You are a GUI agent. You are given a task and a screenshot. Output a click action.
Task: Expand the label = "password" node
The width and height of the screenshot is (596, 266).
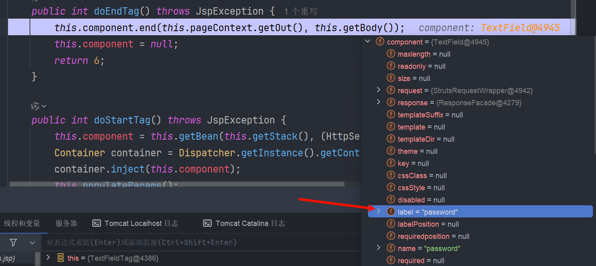378,212
